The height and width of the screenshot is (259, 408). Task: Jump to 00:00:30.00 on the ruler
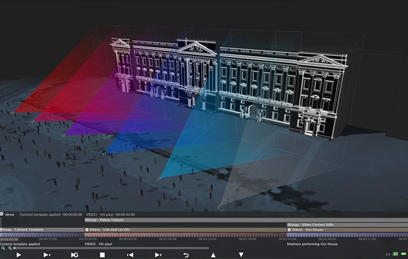click(x=88, y=239)
